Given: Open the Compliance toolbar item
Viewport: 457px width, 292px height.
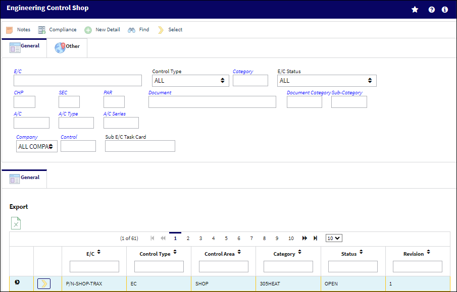Looking at the screenshot, I should click(x=58, y=30).
